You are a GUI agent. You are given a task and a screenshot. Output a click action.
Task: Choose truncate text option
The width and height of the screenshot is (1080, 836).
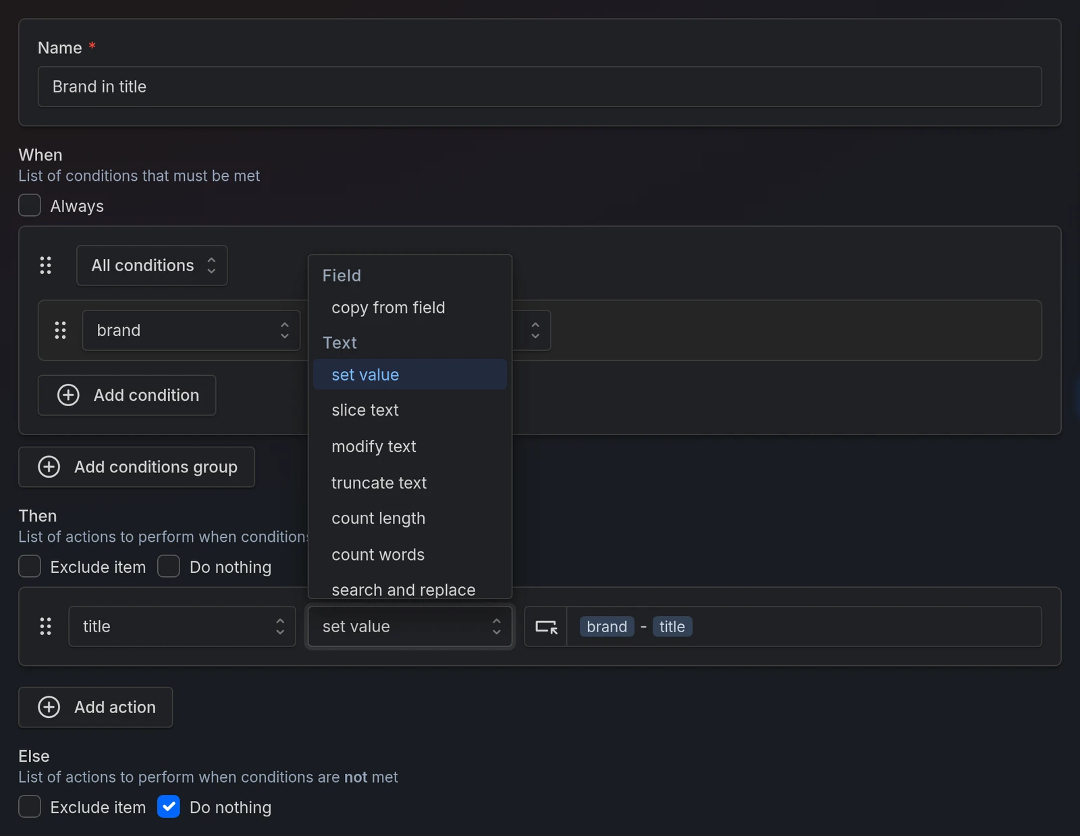[410, 483]
